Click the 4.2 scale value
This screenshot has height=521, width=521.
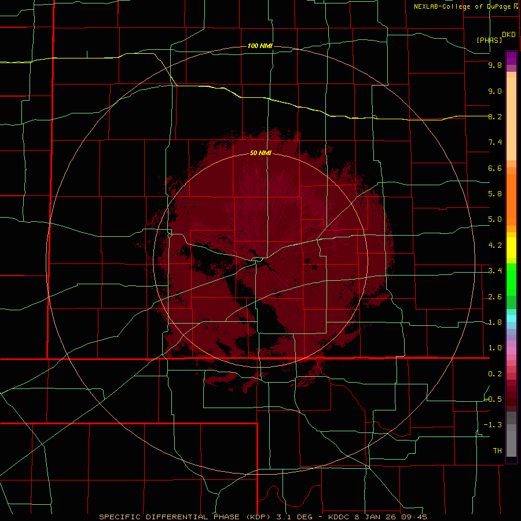(x=495, y=245)
